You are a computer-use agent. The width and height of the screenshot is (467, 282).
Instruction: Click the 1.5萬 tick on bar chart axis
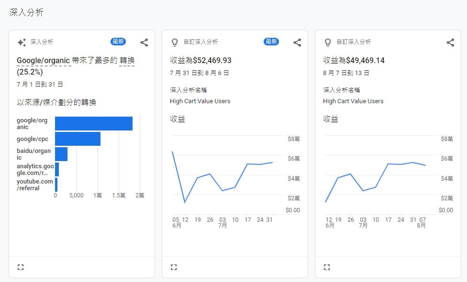(119, 195)
